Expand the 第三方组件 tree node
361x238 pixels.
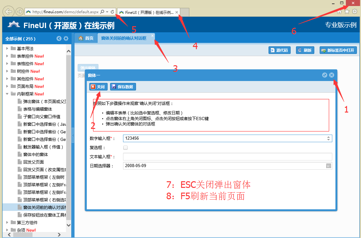click(x=7, y=222)
